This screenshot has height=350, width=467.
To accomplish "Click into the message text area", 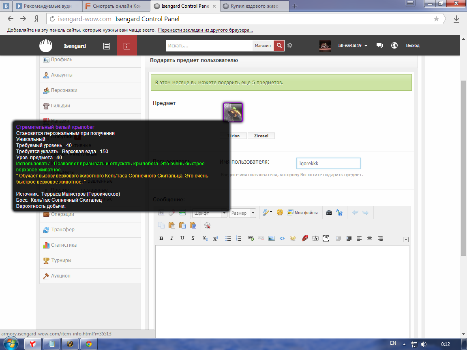I will point(282,292).
